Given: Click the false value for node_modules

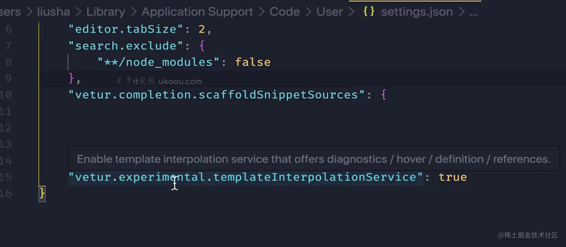Looking at the screenshot, I should coord(253,62).
